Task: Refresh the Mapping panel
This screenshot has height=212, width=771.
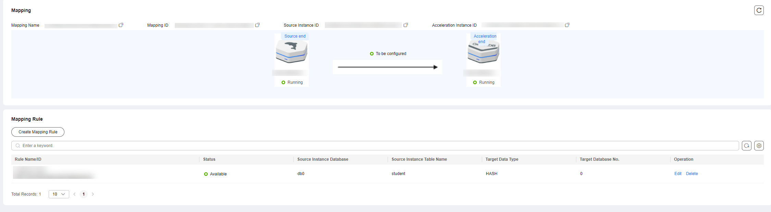Action: (x=759, y=10)
